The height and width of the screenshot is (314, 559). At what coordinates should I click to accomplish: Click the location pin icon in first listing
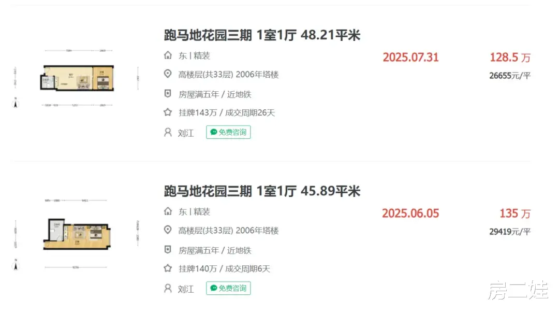[x=168, y=74]
